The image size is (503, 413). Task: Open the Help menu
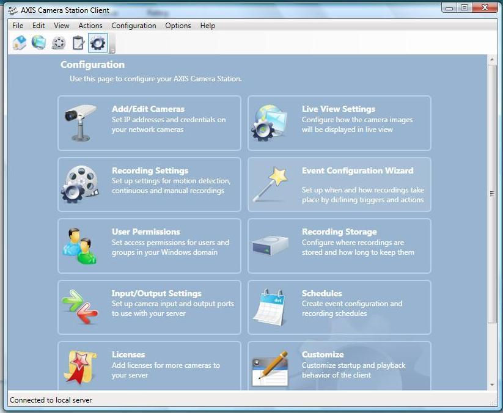[x=208, y=26]
